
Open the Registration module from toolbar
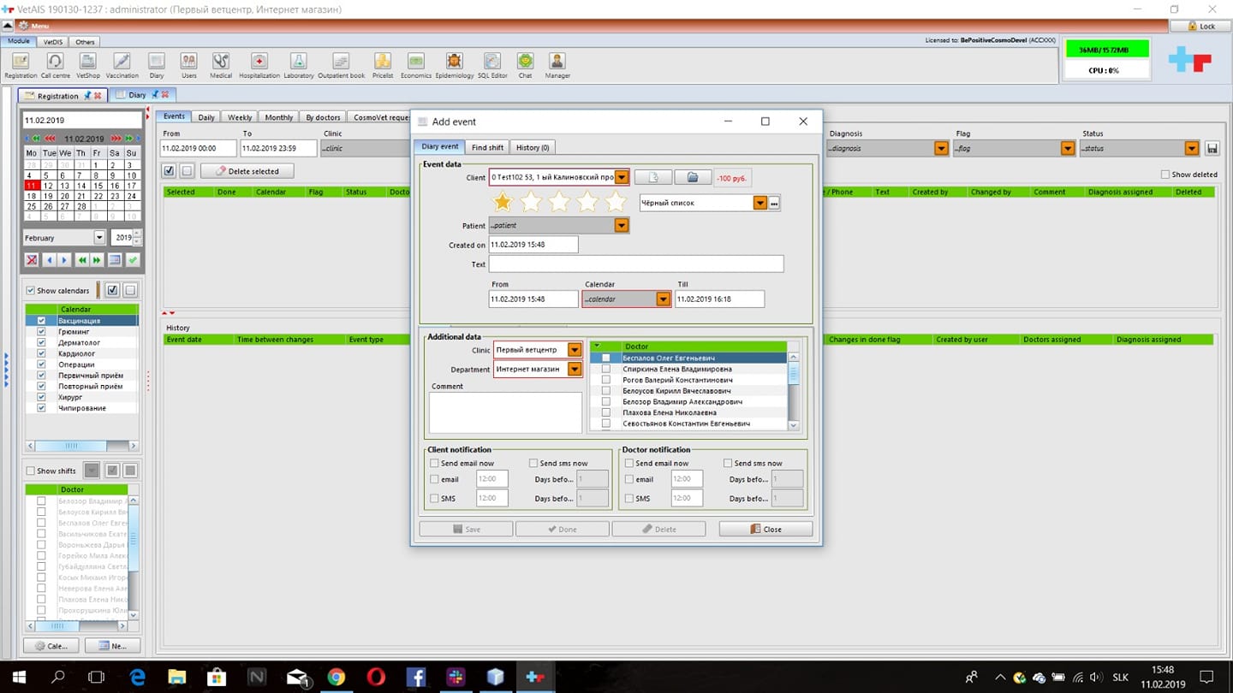[x=21, y=65]
